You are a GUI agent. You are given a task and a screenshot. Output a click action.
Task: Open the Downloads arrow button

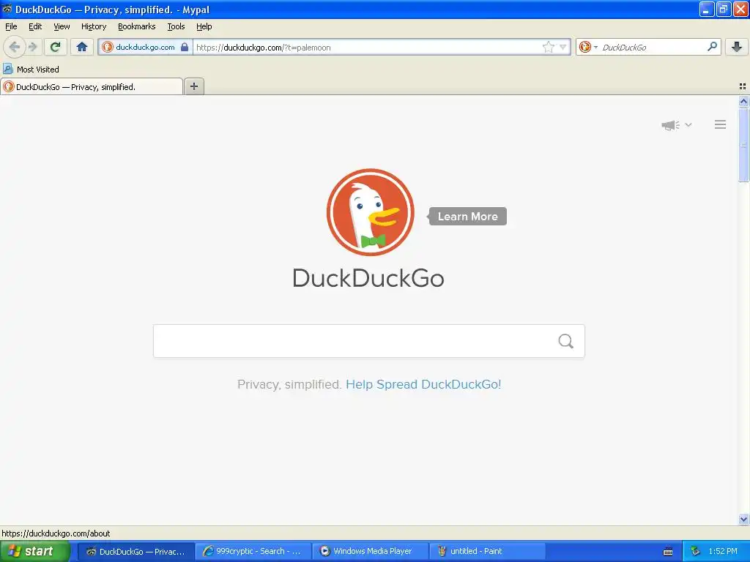(737, 47)
